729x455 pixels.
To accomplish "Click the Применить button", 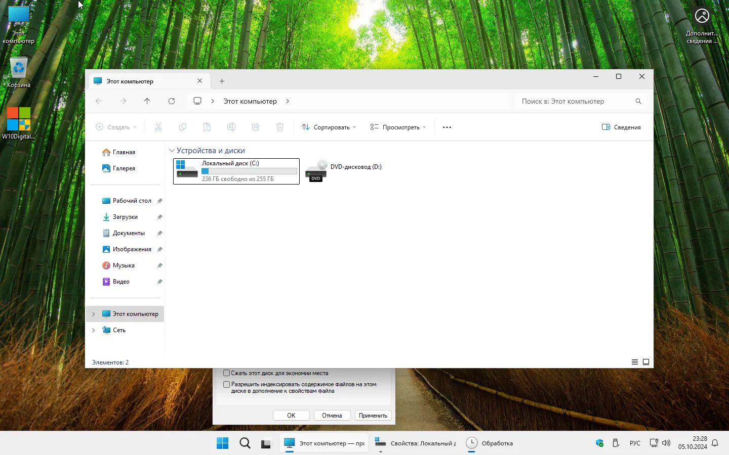I will click(x=373, y=416).
